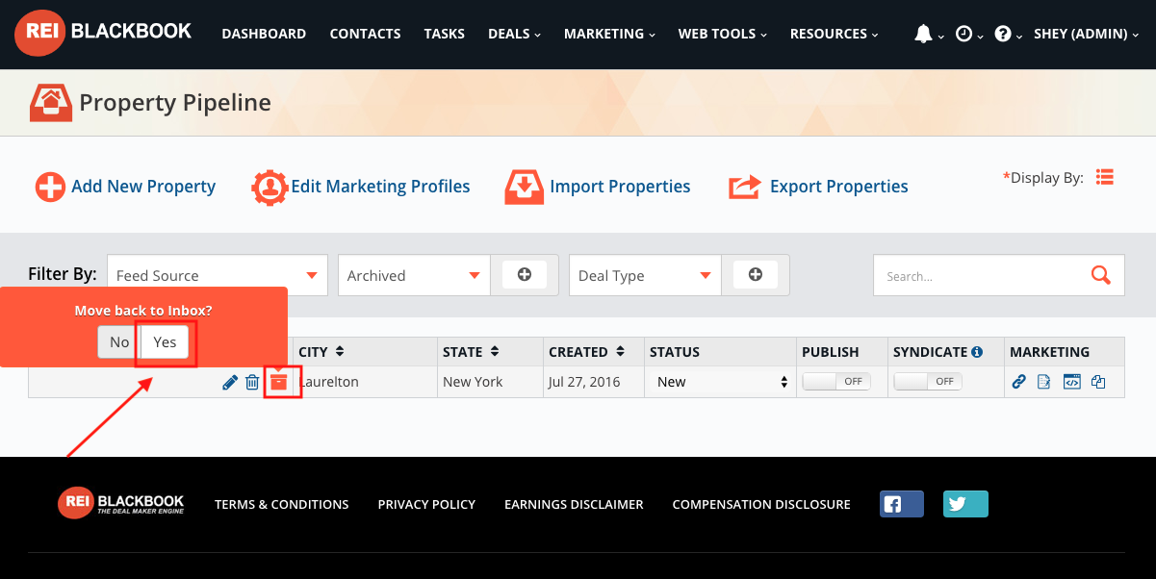Image resolution: width=1156 pixels, height=579 pixels.
Task: Open the Facebook page from footer
Action: point(902,504)
